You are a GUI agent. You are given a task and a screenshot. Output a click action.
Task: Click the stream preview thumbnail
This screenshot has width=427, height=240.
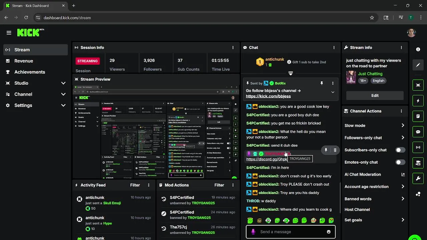(x=156, y=132)
